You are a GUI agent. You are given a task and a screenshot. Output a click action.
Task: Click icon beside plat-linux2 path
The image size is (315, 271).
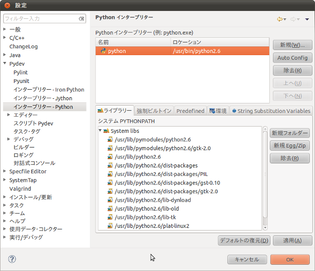click(x=110, y=226)
